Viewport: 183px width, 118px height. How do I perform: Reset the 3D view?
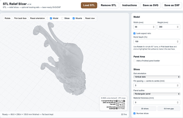tap(90, 18)
